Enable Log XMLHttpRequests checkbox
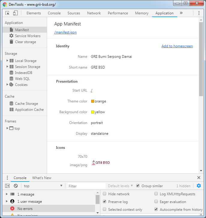206x218 pixels. [156, 194]
